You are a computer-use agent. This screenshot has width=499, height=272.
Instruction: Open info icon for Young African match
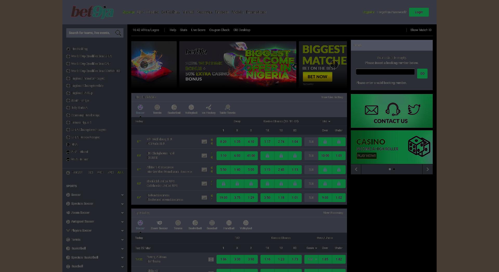211,259
